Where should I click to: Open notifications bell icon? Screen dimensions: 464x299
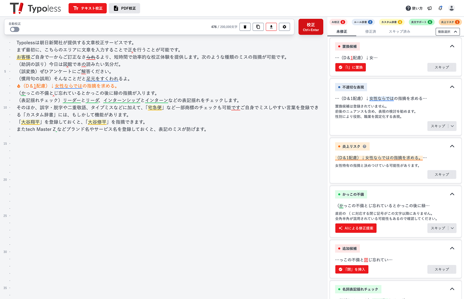[440, 8]
